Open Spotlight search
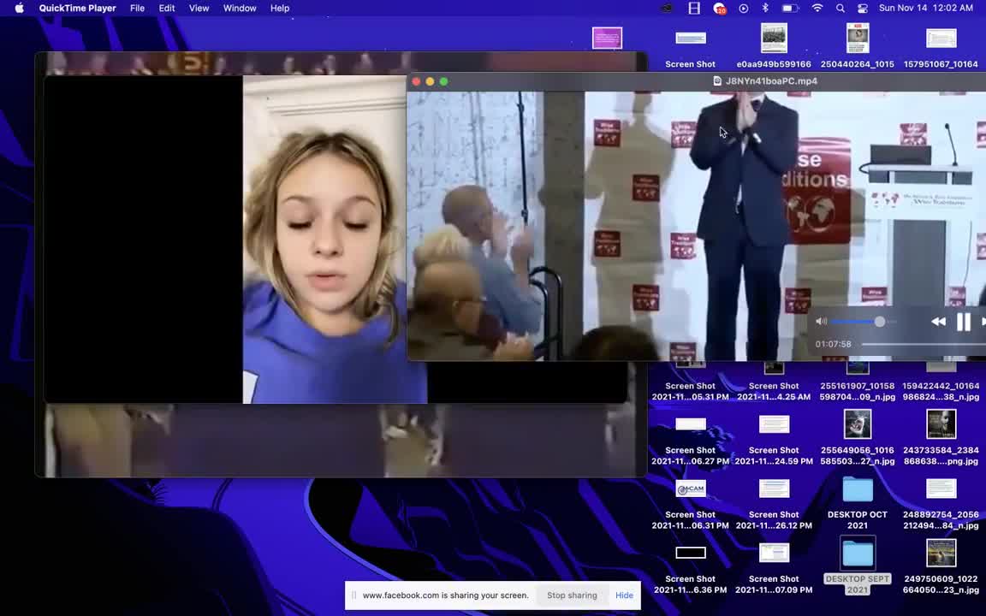 pos(840,9)
